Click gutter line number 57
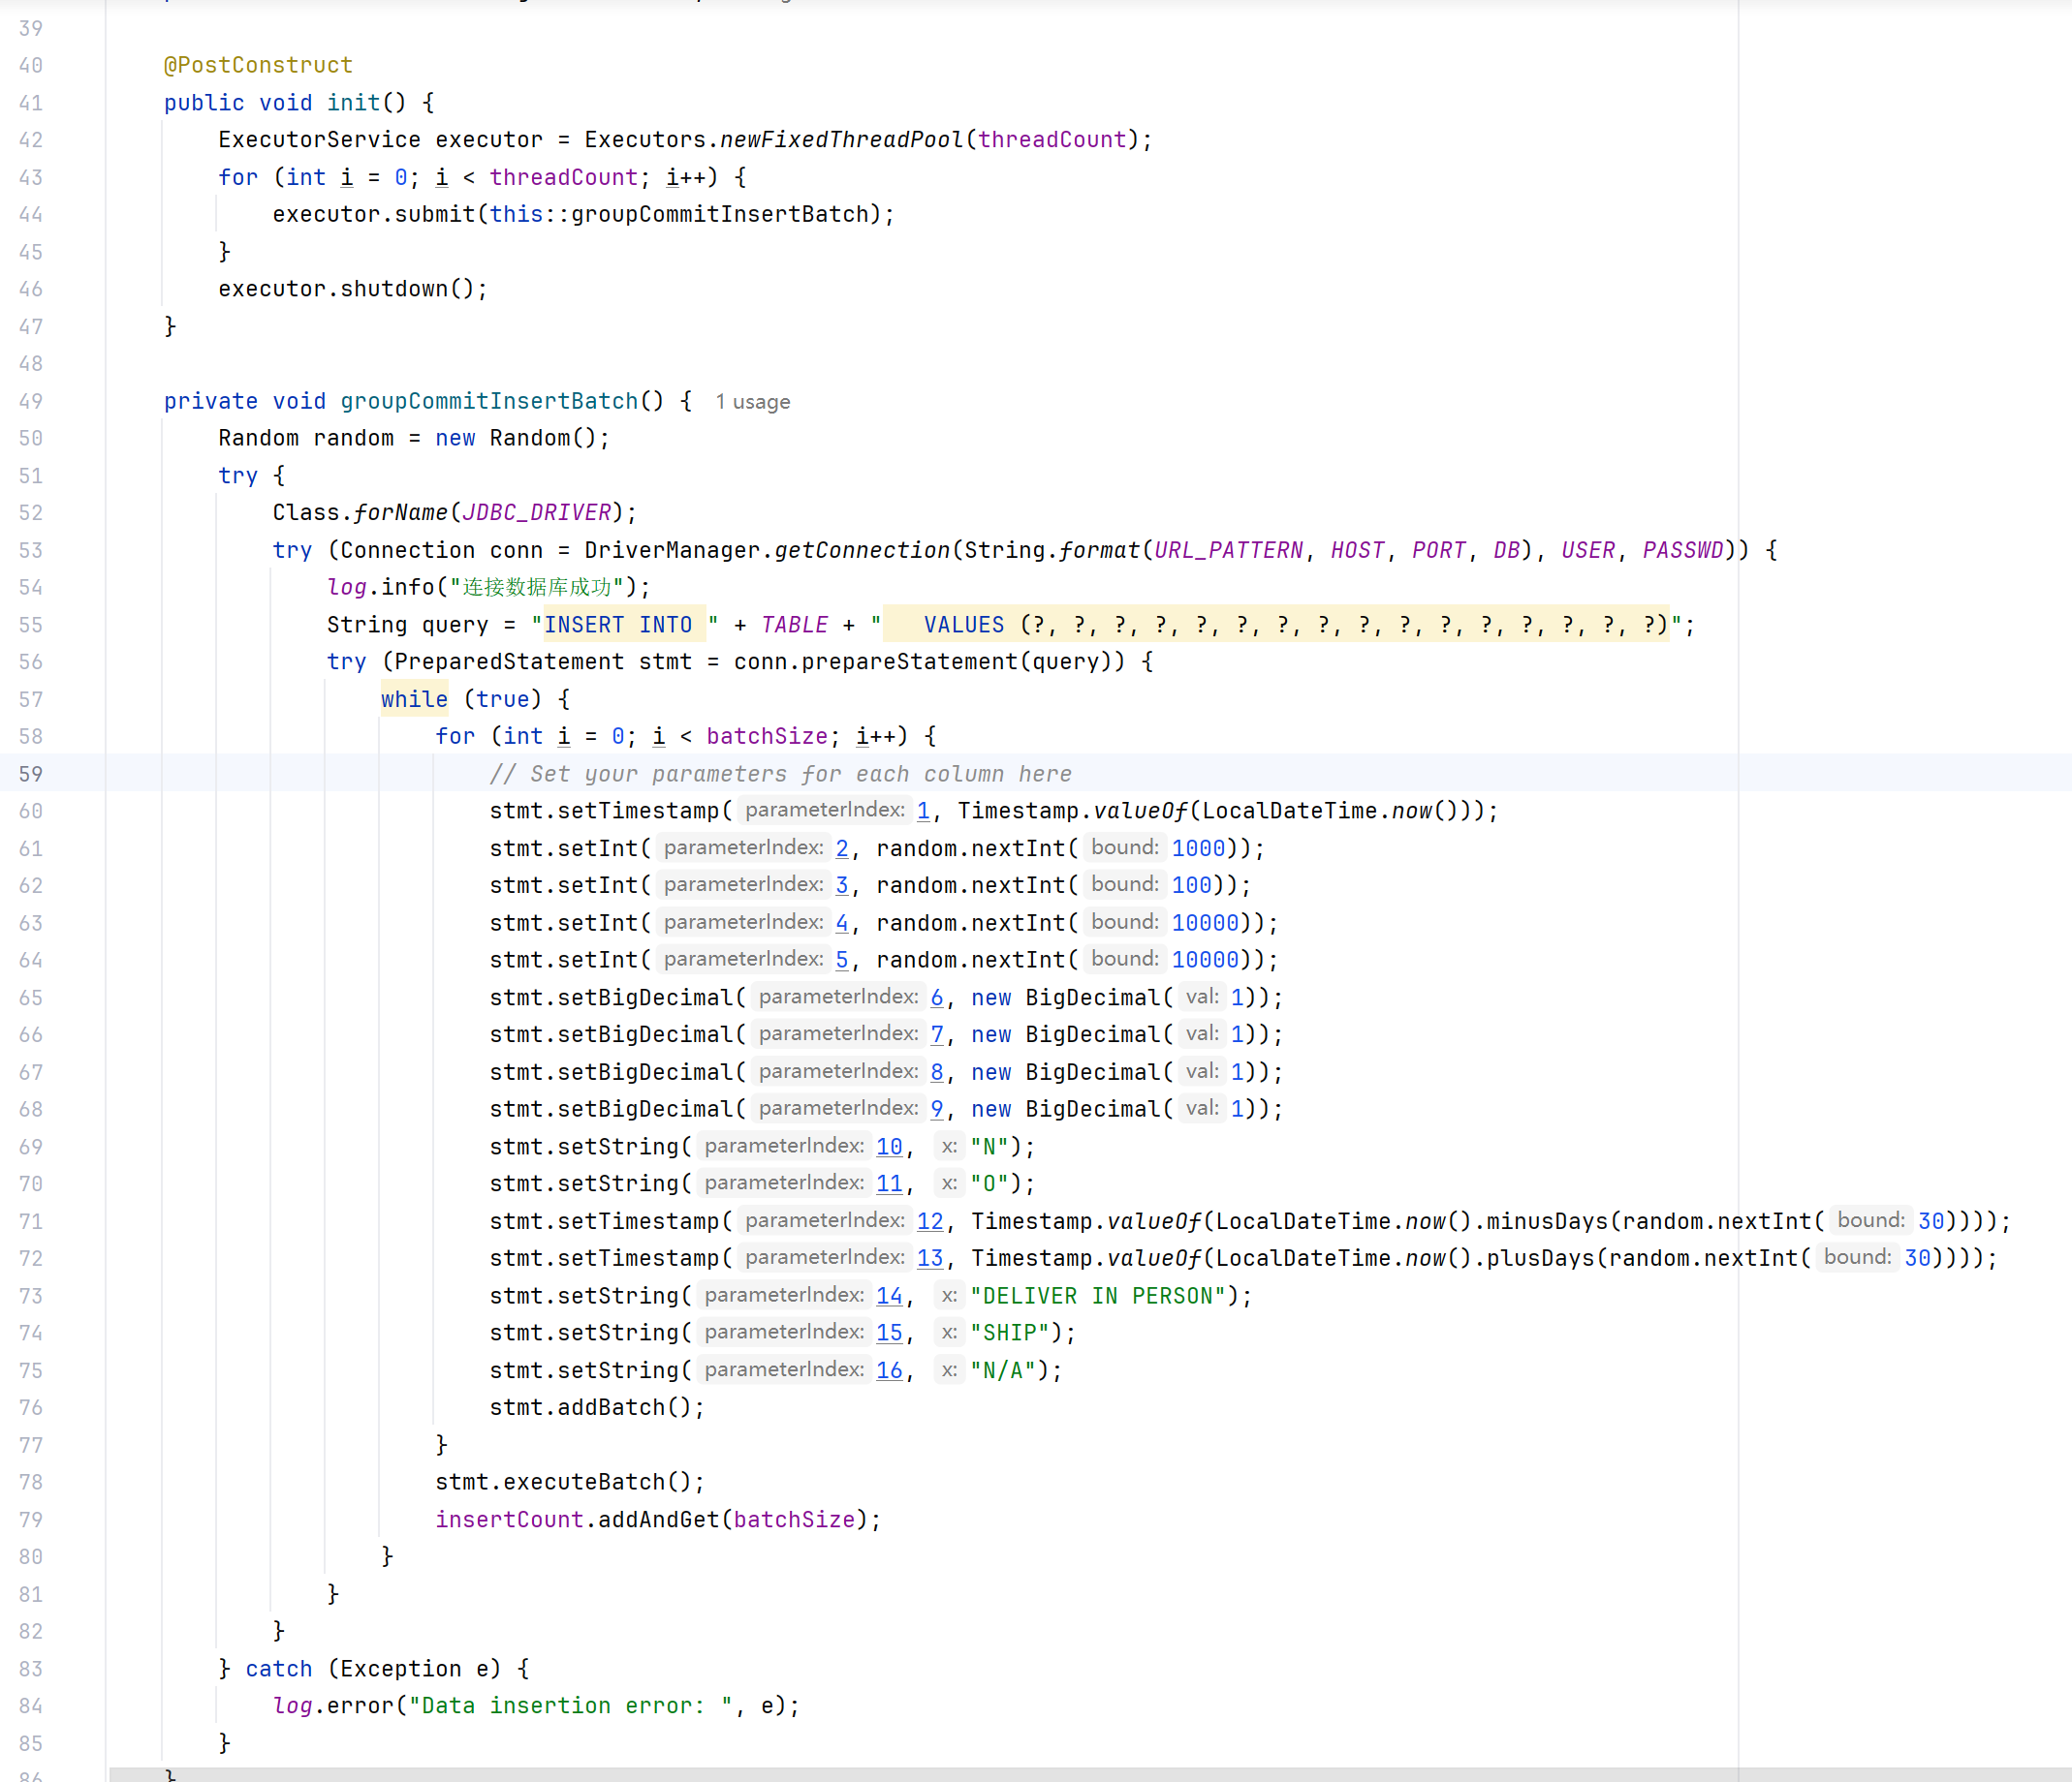Image resolution: width=2072 pixels, height=1782 pixels. point(31,699)
